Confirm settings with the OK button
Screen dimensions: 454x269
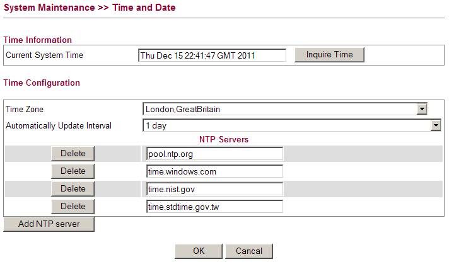pos(199,251)
